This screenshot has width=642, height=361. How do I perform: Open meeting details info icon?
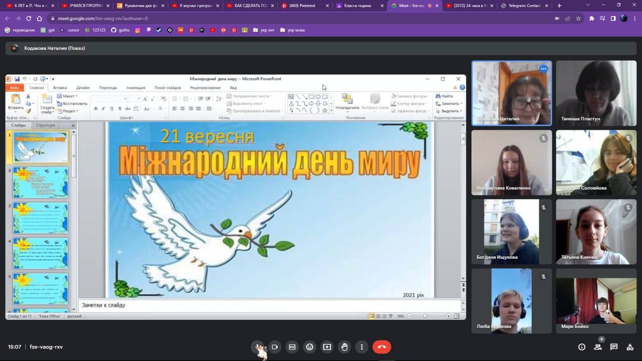point(582,347)
